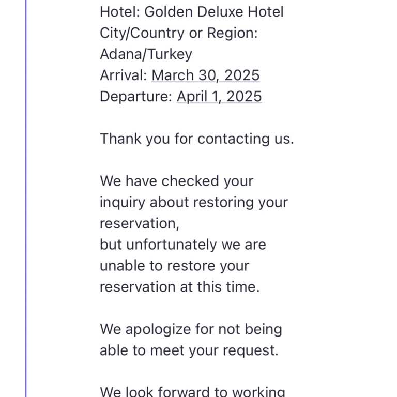The height and width of the screenshot is (397, 397).
Task: Click the 'We have checked your' line
Action: [x=176, y=181]
